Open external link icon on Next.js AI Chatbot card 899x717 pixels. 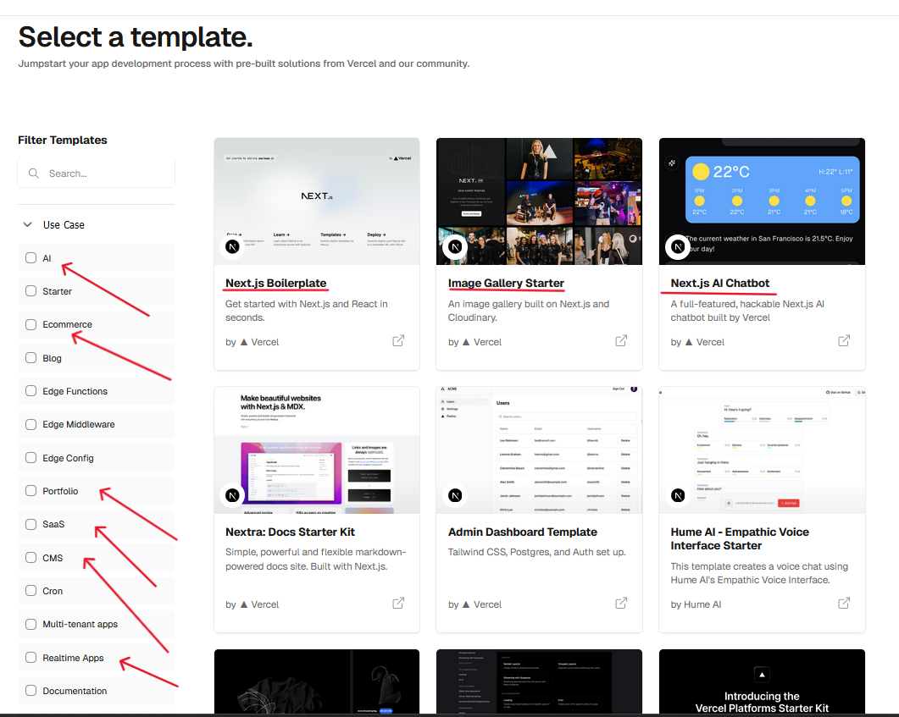[x=844, y=341]
